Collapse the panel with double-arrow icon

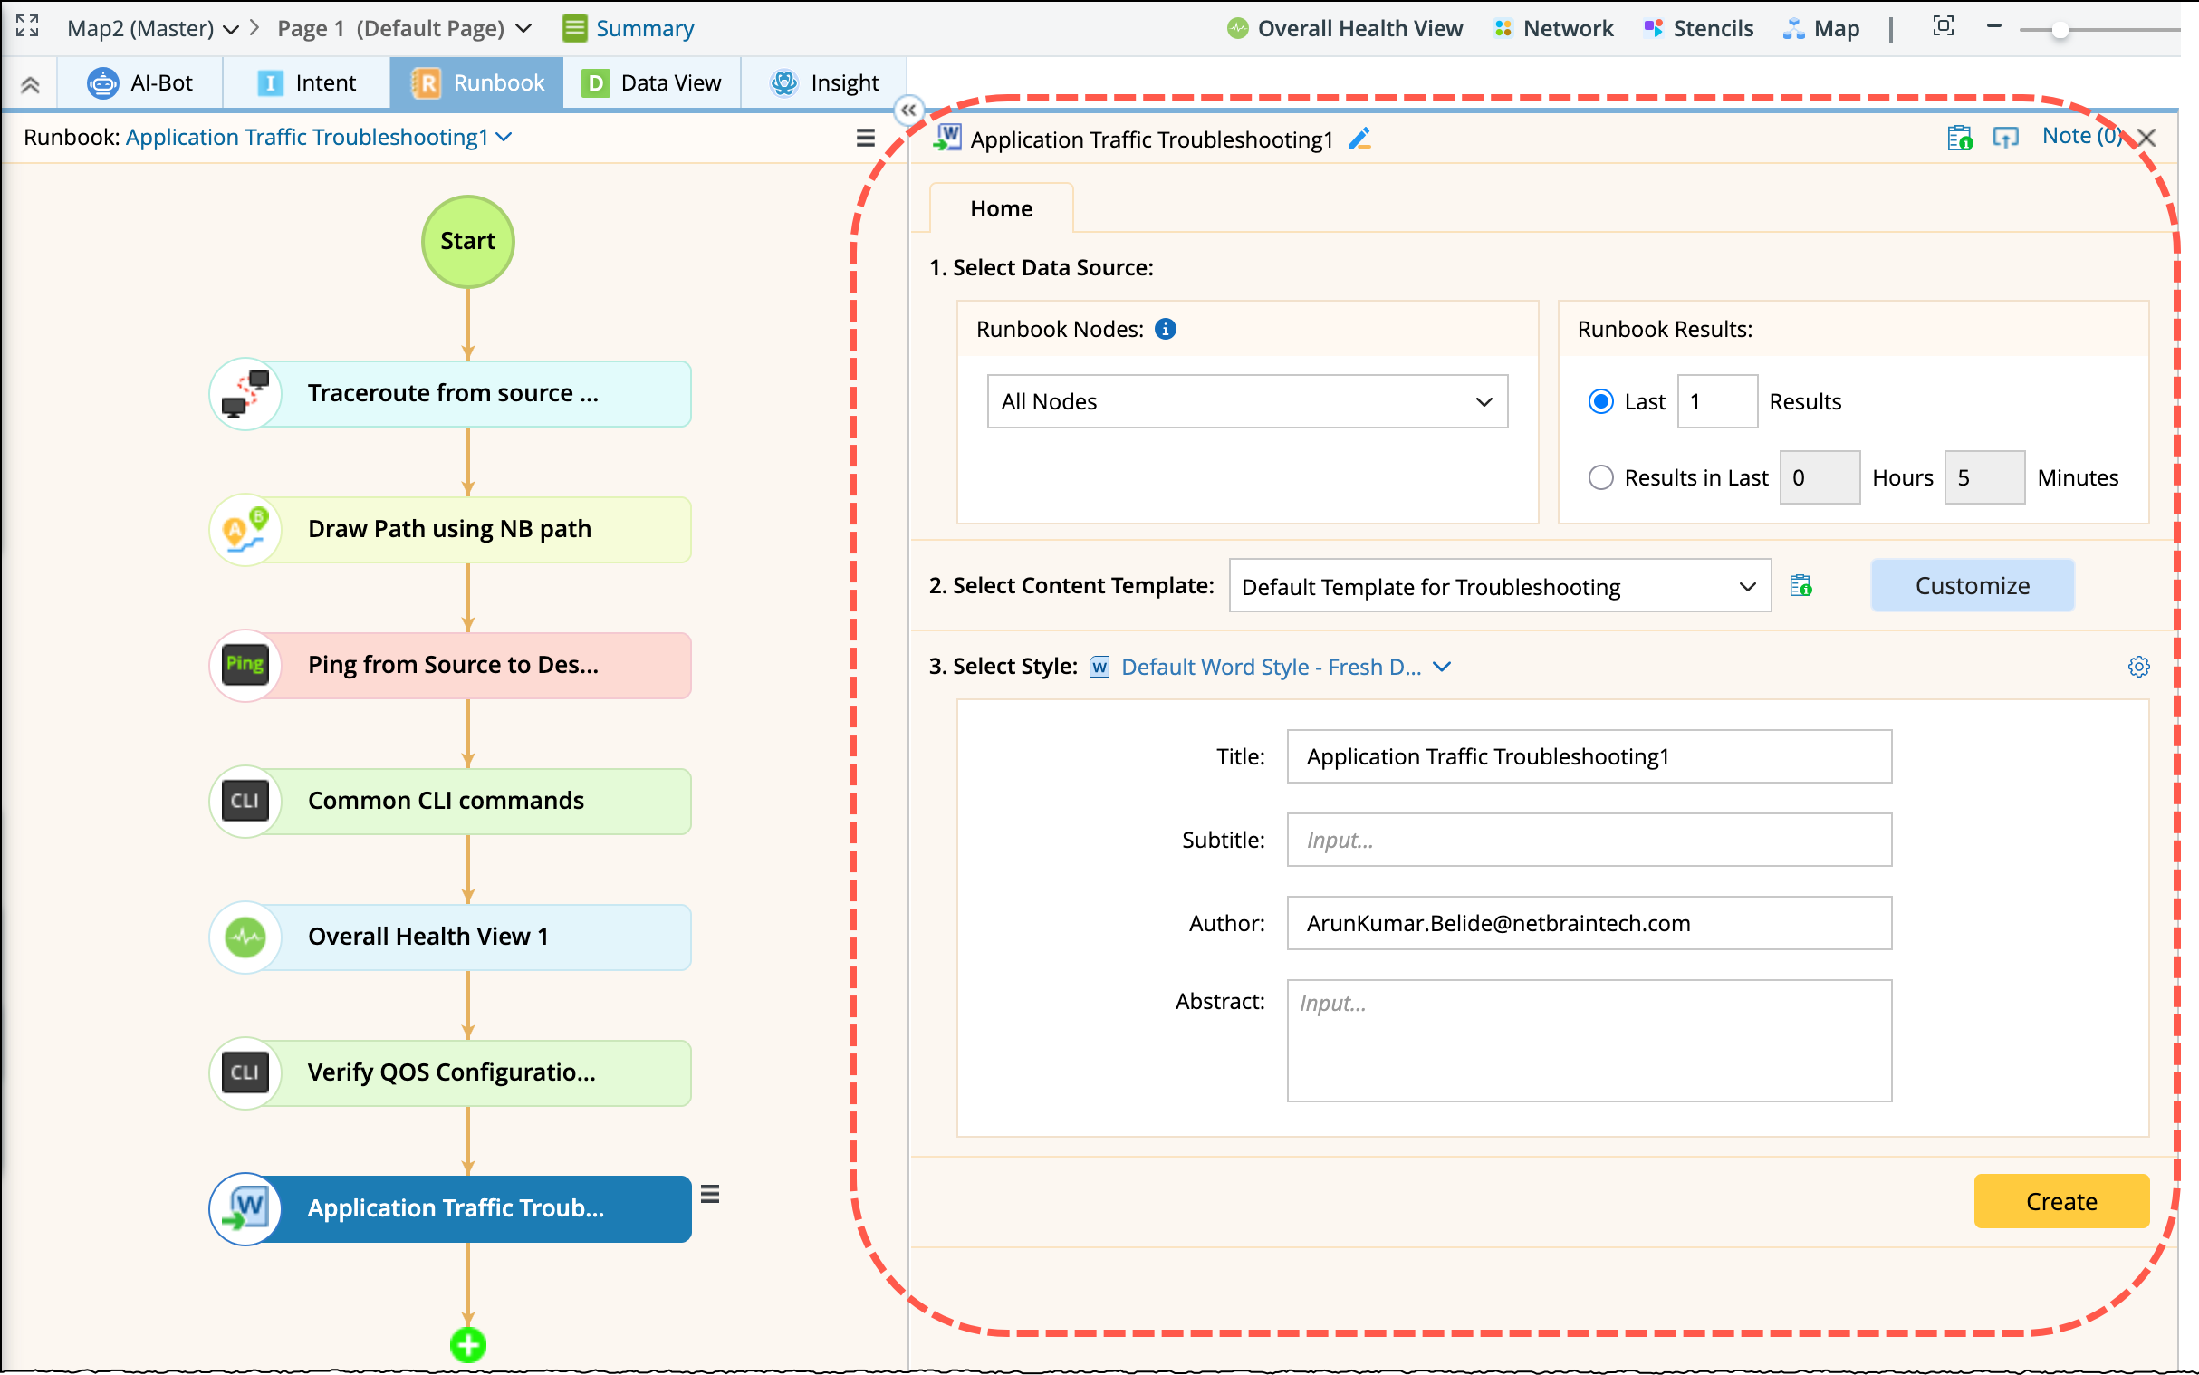(x=908, y=110)
